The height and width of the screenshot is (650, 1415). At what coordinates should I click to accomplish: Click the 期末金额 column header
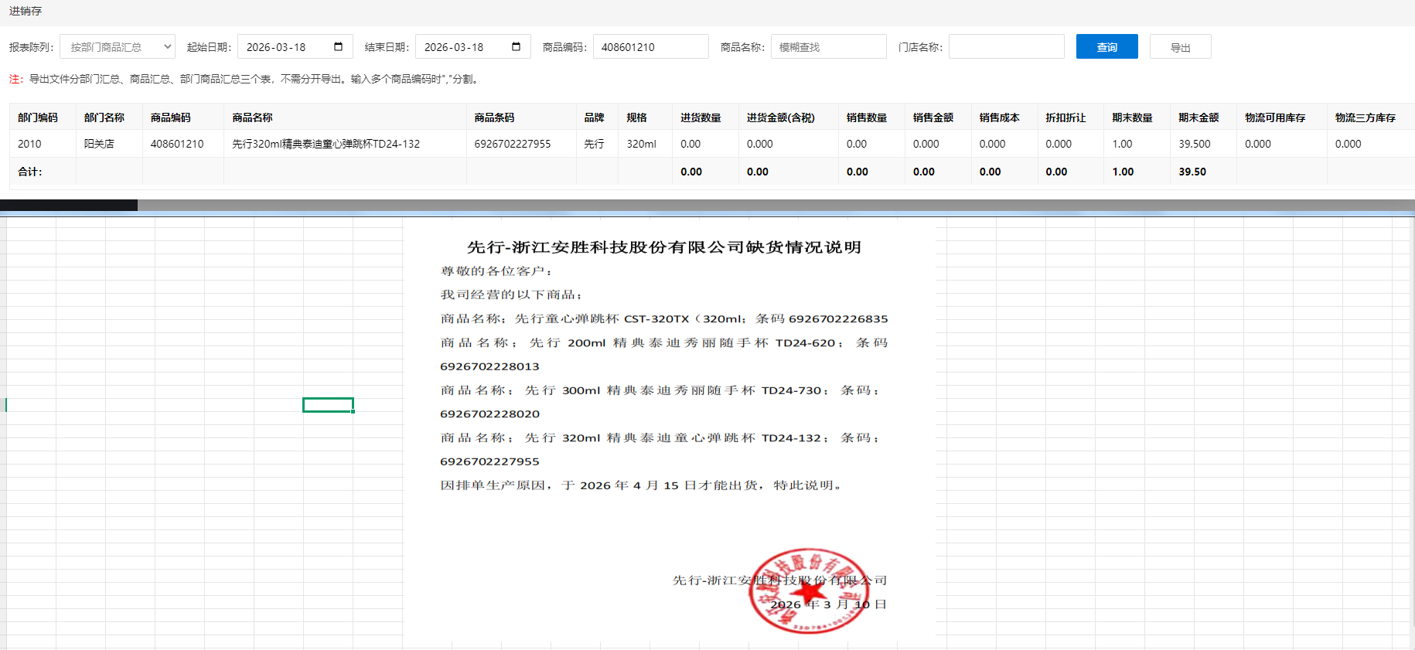1198,117
